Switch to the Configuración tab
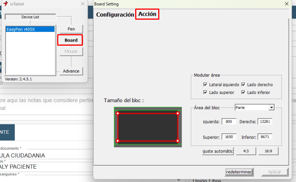Screen dimensions: 296x182 (x=115, y=15)
